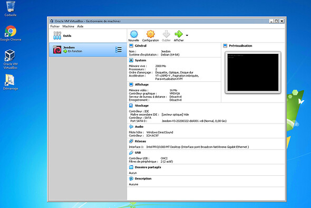Expand the dropdown arrow next to Afficher
Screen dimensions: 311x208
pyautogui.click(x=187, y=35)
